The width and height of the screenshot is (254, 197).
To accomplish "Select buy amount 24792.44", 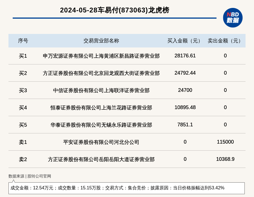I will click(185, 73).
